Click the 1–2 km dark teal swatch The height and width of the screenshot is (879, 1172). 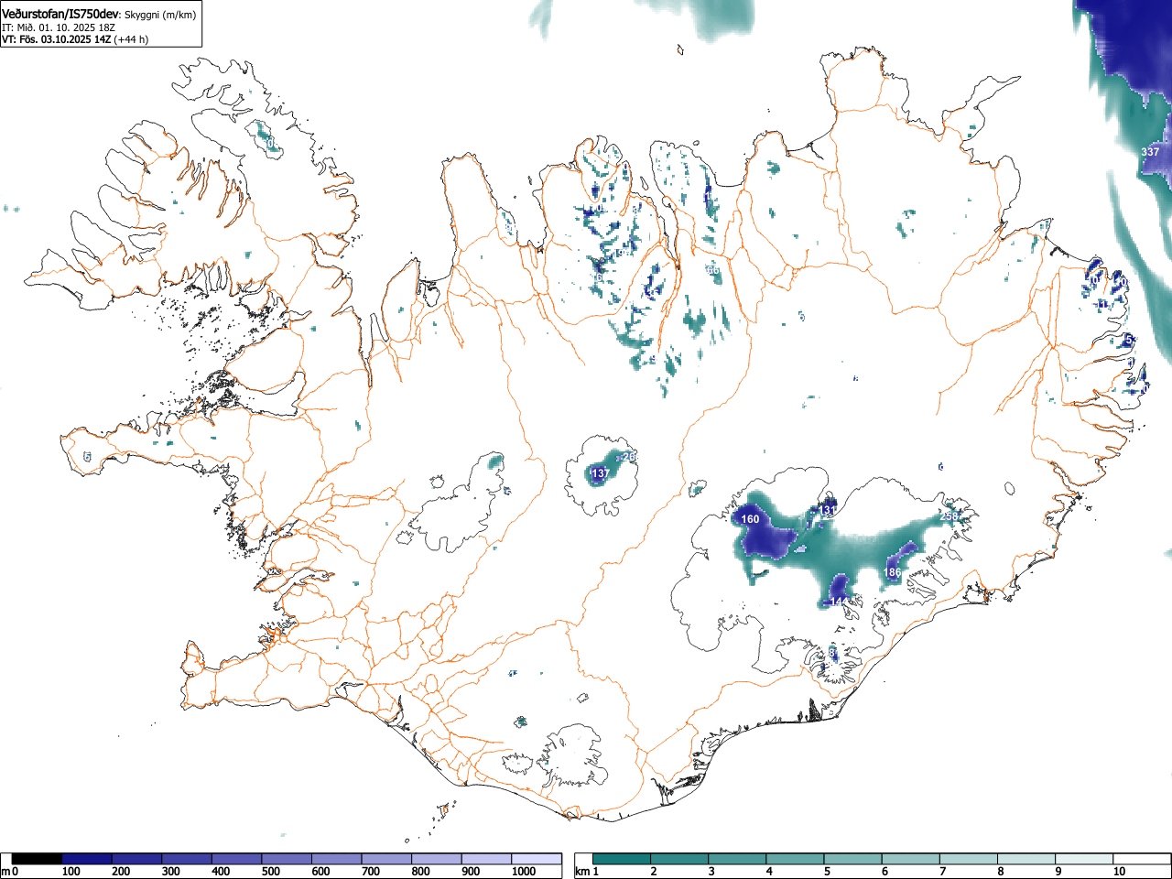[623, 859]
